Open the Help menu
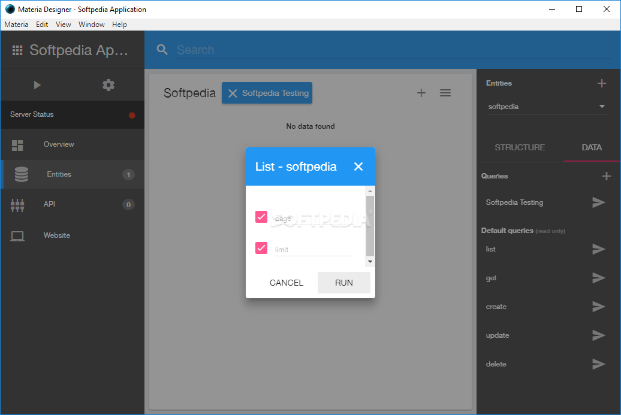 [119, 25]
